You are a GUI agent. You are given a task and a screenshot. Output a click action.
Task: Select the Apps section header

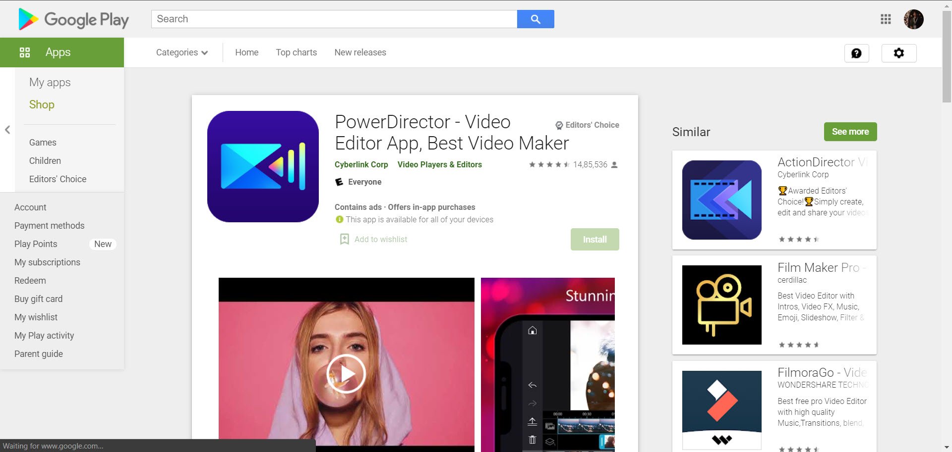click(x=62, y=52)
